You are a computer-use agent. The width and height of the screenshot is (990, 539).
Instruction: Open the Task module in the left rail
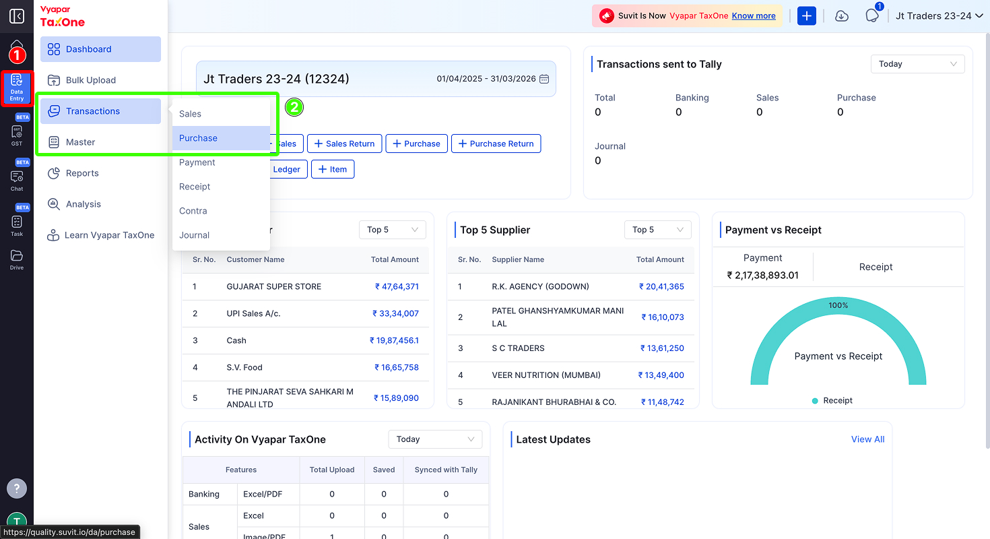tap(17, 225)
